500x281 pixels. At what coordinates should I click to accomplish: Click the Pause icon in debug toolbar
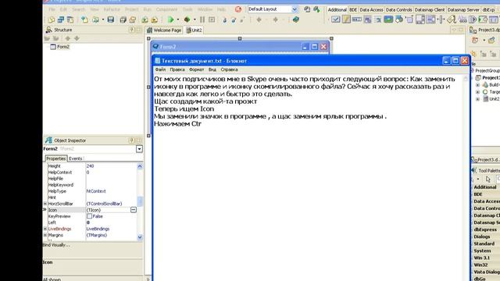click(x=202, y=20)
